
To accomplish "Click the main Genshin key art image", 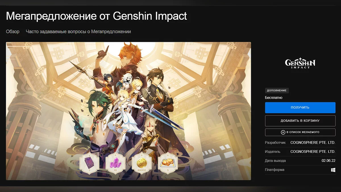I will click(x=128, y=111).
